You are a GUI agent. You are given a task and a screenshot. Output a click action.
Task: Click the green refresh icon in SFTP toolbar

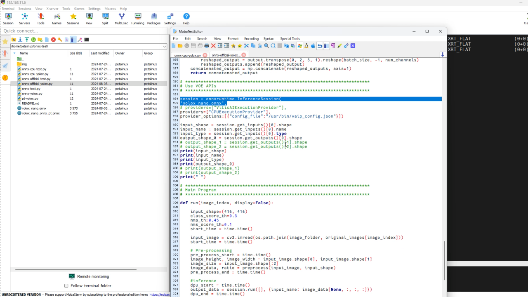pyautogui.click(x=33, y=40)
